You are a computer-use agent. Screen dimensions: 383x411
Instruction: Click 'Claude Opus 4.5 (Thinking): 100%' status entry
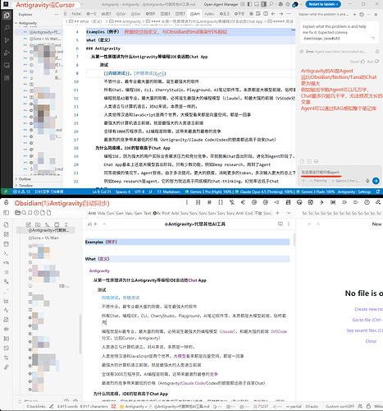click(265, 192)
